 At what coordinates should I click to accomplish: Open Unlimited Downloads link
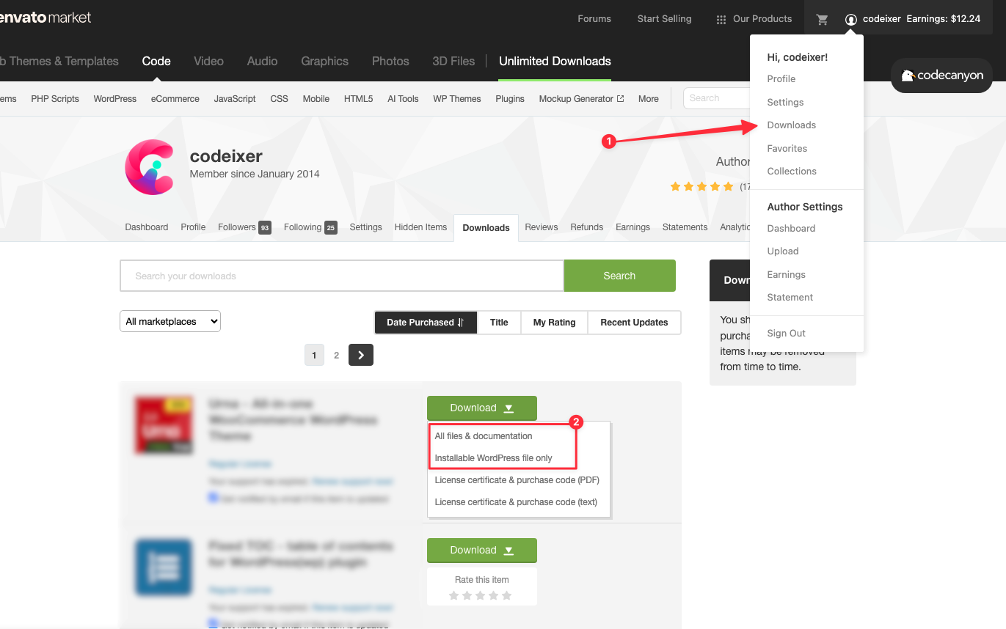click(555, 62)
